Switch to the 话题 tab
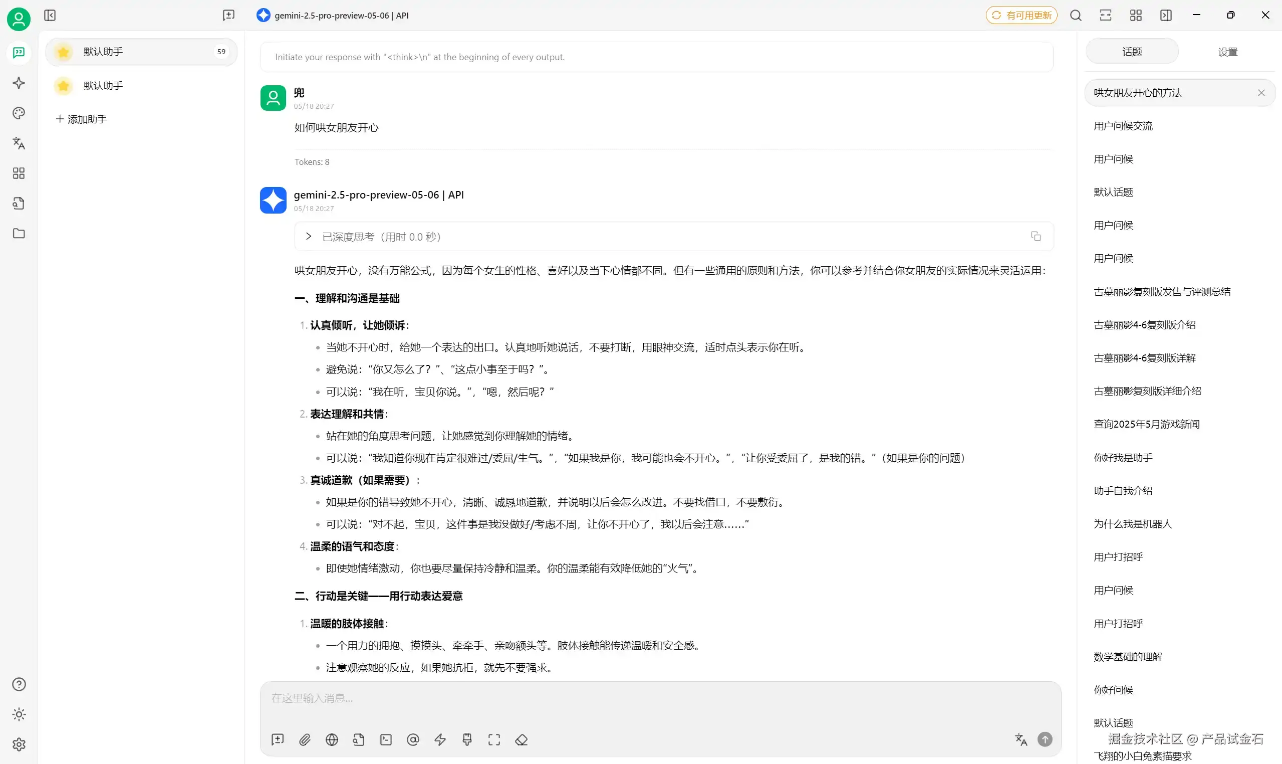The width and height of the screenshot is (1282, 764). point(1131,52)
